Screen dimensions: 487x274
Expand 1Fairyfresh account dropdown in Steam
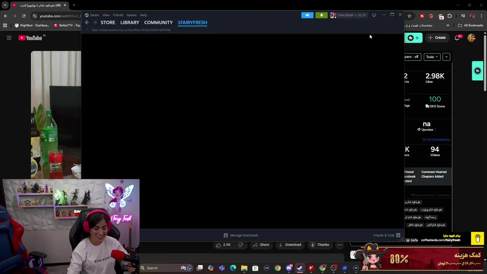[x=348, y=15]
